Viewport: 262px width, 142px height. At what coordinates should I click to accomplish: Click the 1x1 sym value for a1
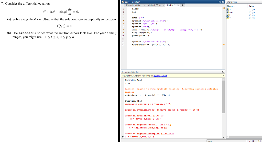pos(252,9)
